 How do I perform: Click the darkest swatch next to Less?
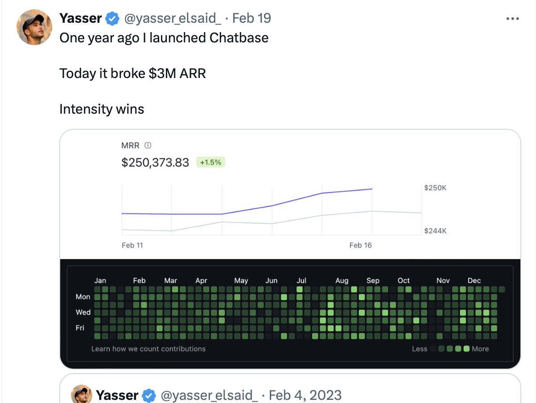tap(433, 349)
